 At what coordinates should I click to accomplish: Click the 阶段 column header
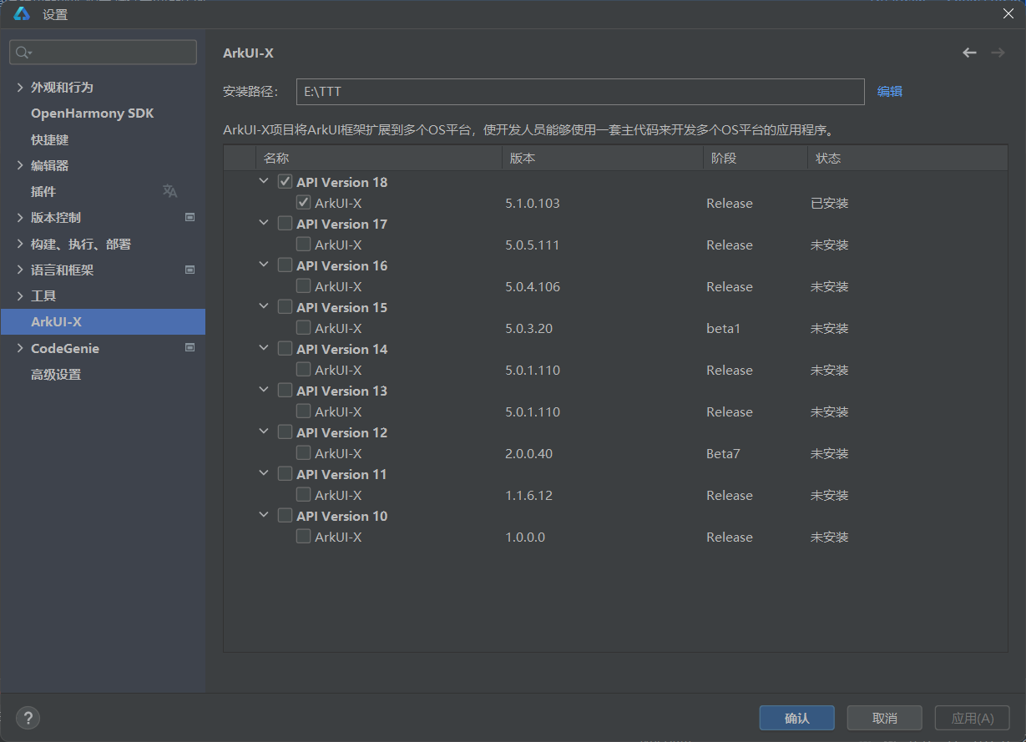point(755,159)
